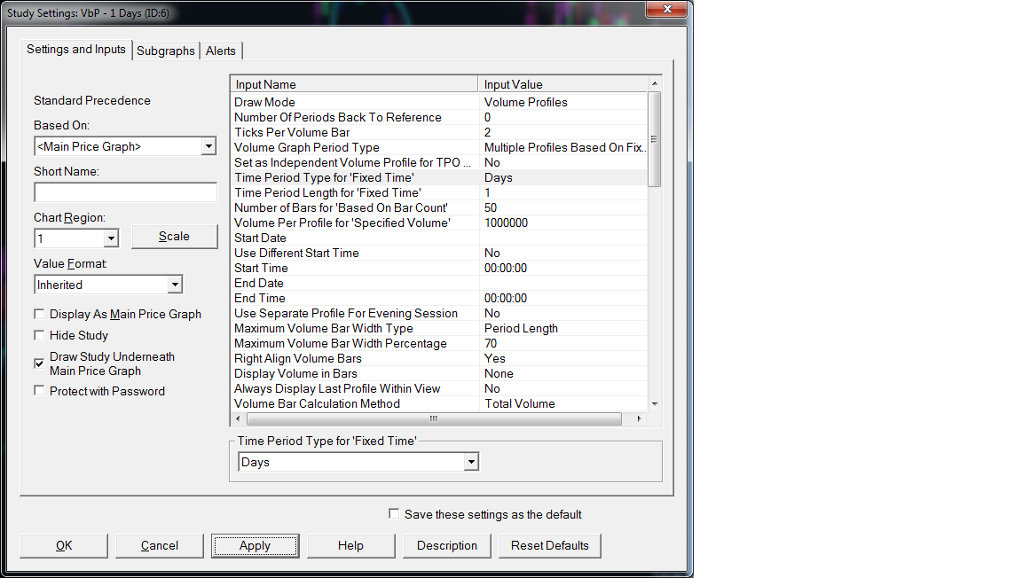Image resolution: width=1022 pixels, height=578 pixels.
Task: Check Save these settings as the default
Action: coord(394,513)
